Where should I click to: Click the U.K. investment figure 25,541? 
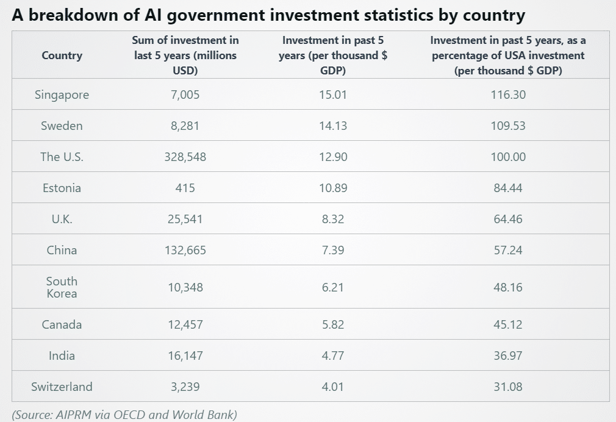point(185,219)
